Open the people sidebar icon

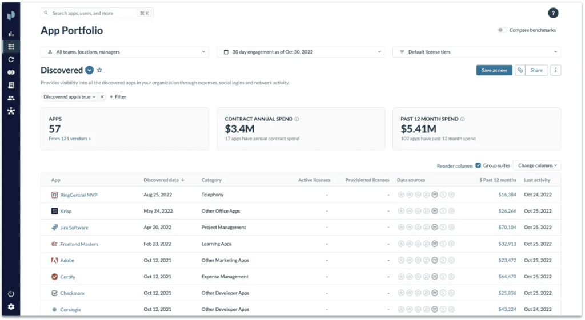point(11,98)
